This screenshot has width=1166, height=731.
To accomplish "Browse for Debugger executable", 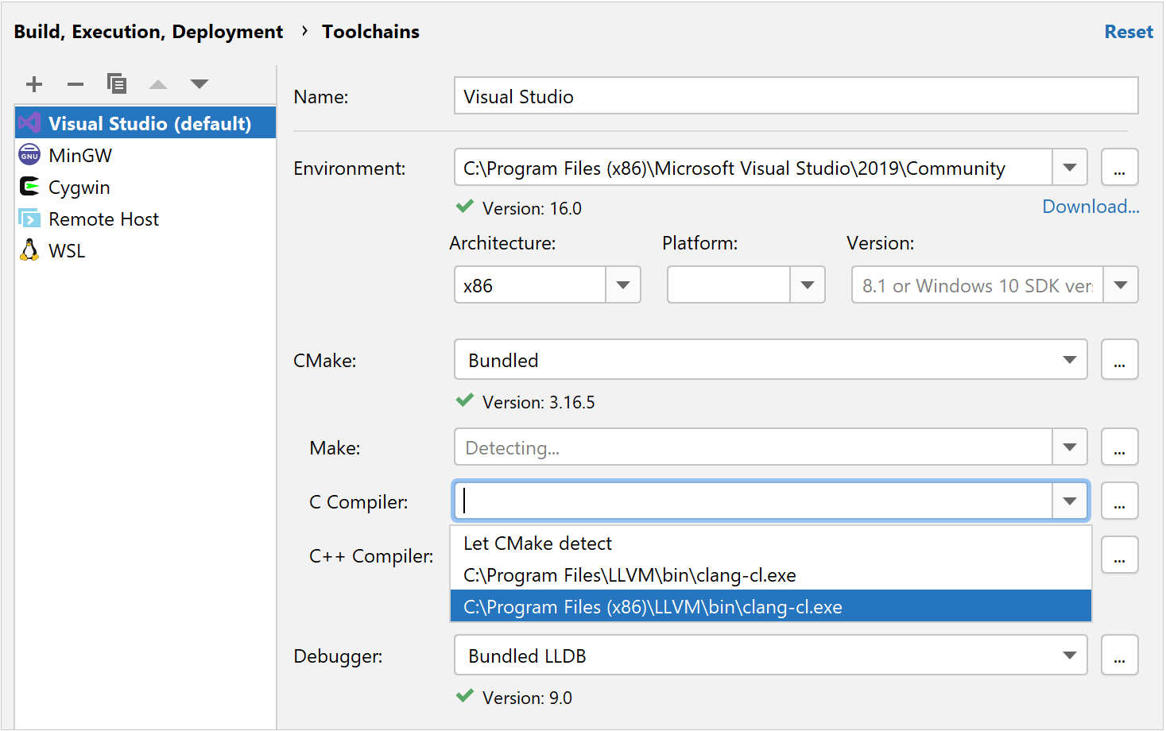I will pyautogui.click(x=1120, y=656).
